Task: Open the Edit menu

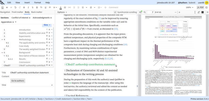Action: (x=9, y=3)
